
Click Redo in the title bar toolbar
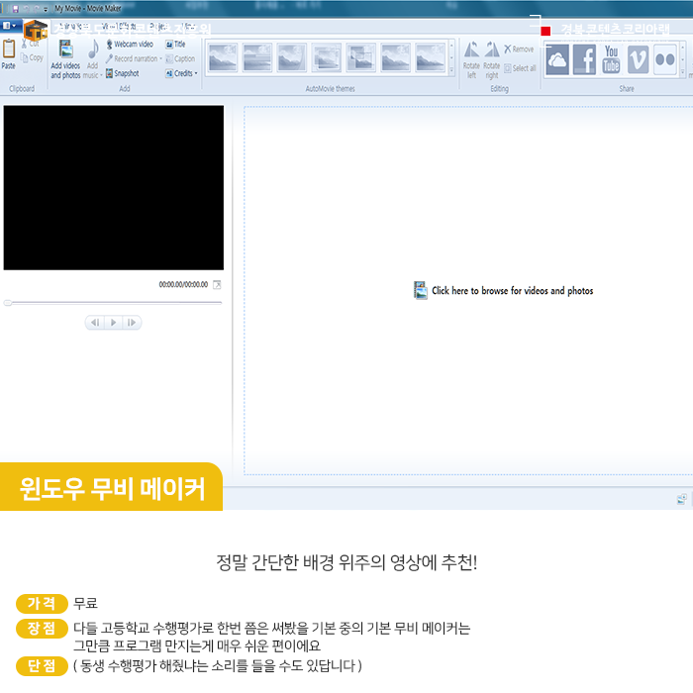point(36,8)
